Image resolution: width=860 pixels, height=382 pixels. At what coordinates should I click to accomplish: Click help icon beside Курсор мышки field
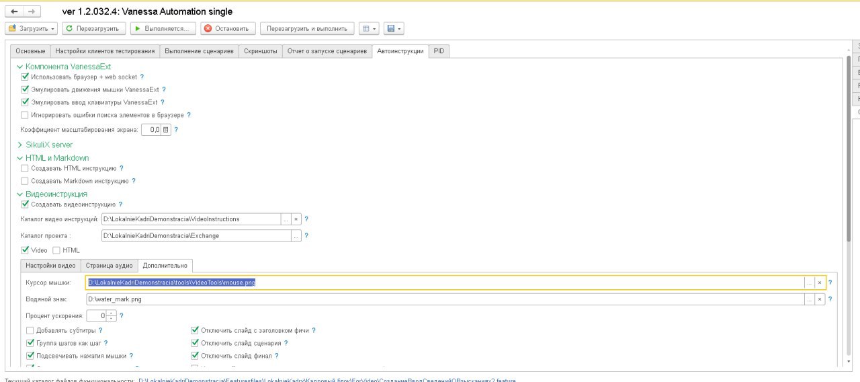click(830, 282)
